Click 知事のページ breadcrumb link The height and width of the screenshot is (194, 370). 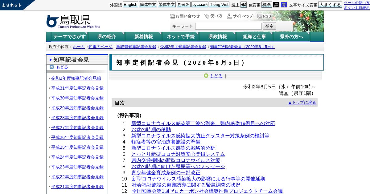[101, 47]
